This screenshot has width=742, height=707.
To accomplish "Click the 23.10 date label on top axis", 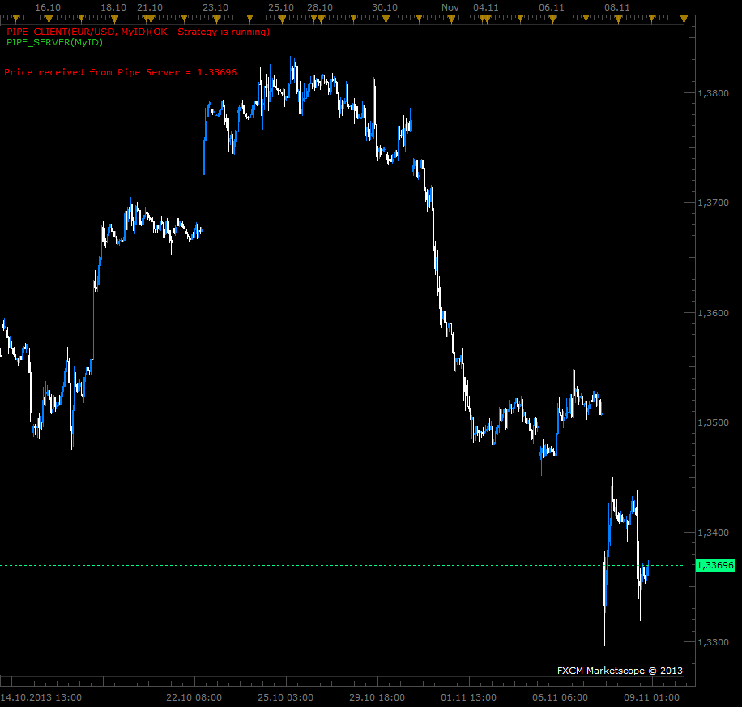I will pos(215,7).
